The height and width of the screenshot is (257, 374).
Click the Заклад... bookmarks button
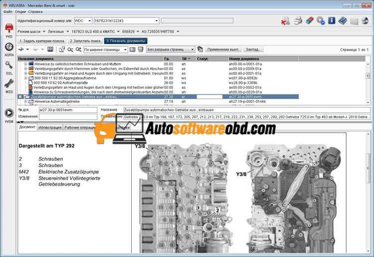(253, 49)
